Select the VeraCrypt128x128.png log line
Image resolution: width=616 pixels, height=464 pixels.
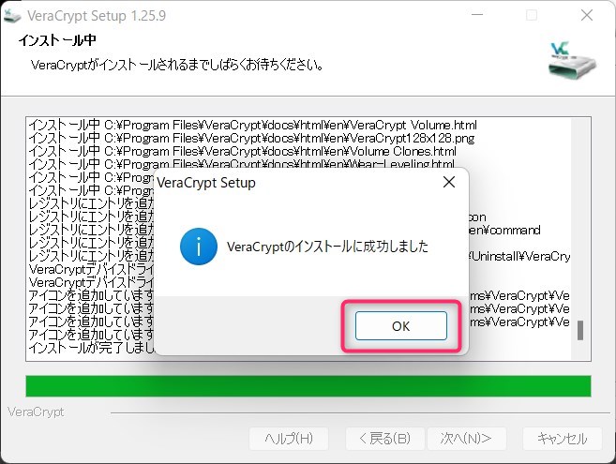pyautogui.click(x=251, y=138)
